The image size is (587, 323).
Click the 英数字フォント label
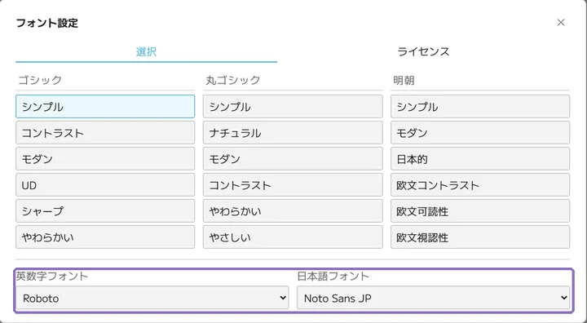tap(52, 277)
